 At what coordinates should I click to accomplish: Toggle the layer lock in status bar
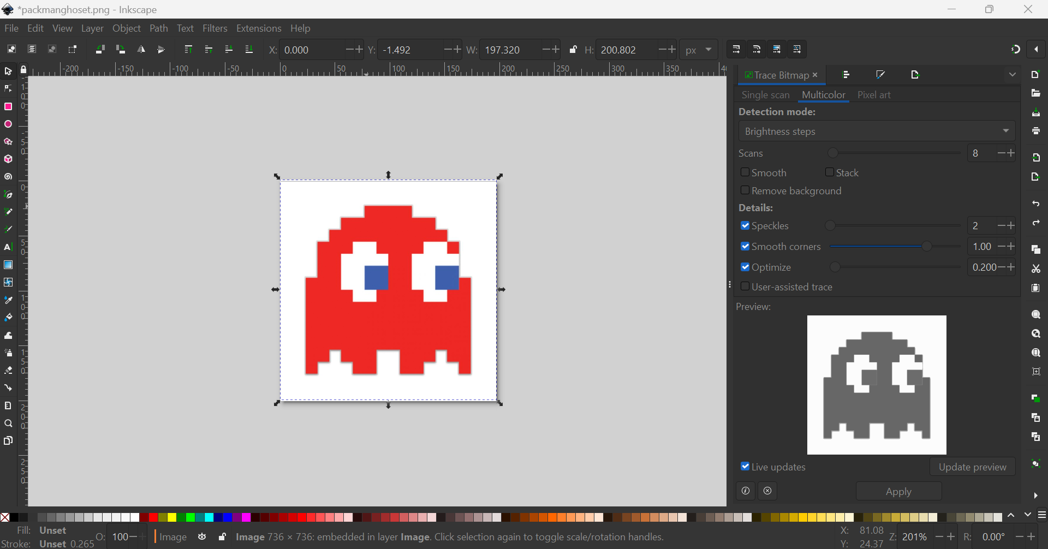point(222,537)
